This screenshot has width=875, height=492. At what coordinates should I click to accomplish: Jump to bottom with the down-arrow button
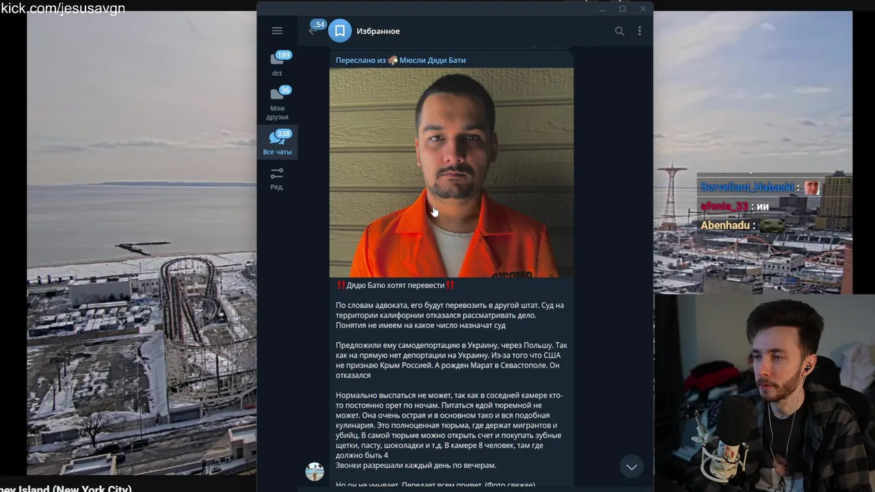click(632, 467)
